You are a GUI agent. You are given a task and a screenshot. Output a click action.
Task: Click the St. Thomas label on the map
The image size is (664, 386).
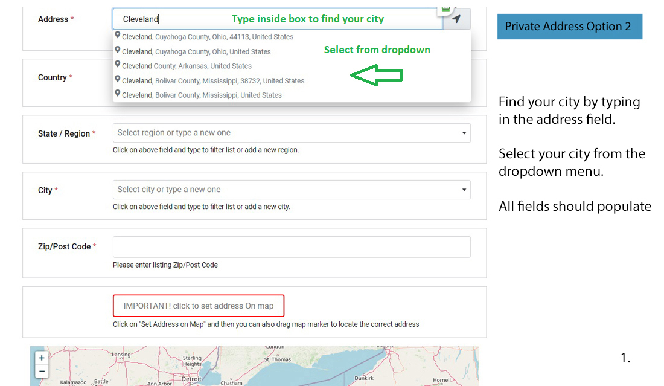point(277,359)
